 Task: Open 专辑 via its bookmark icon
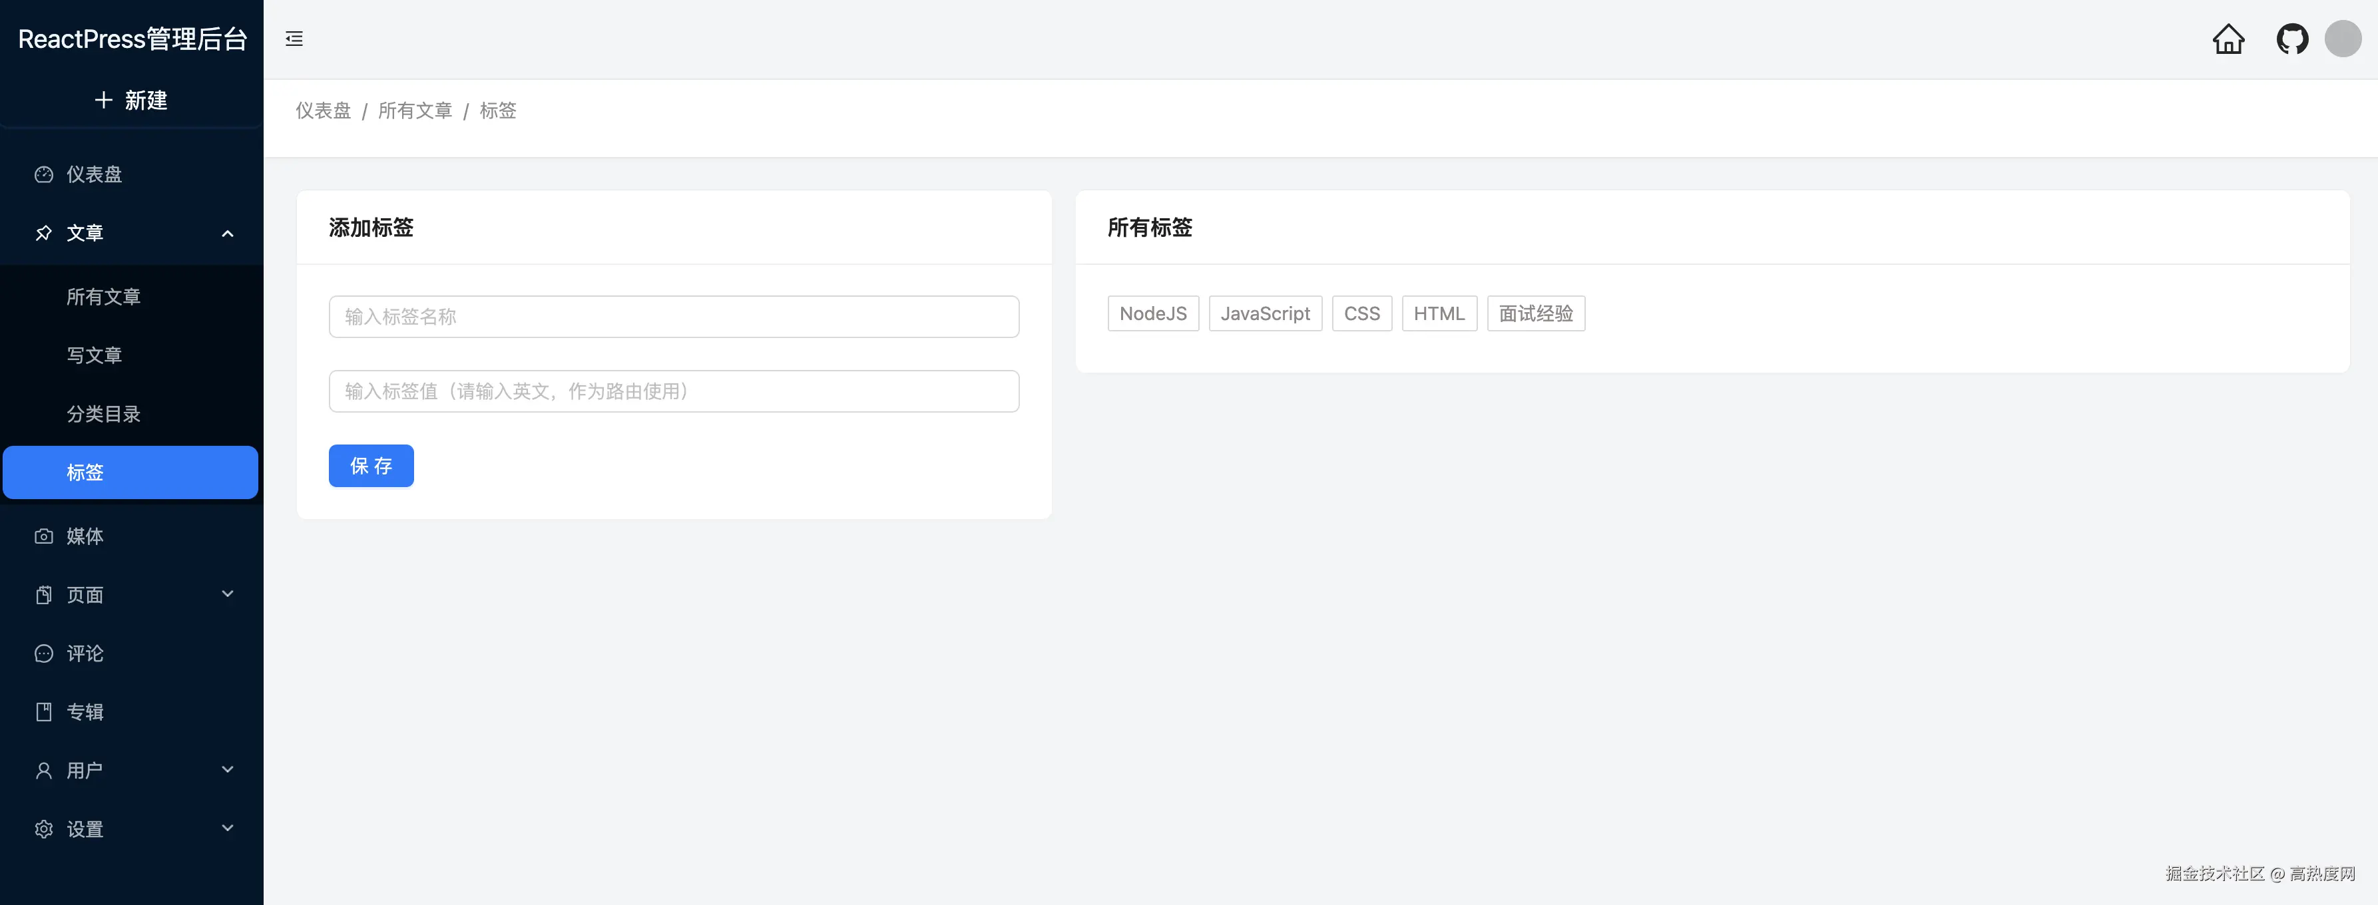[x=43, y=711]
